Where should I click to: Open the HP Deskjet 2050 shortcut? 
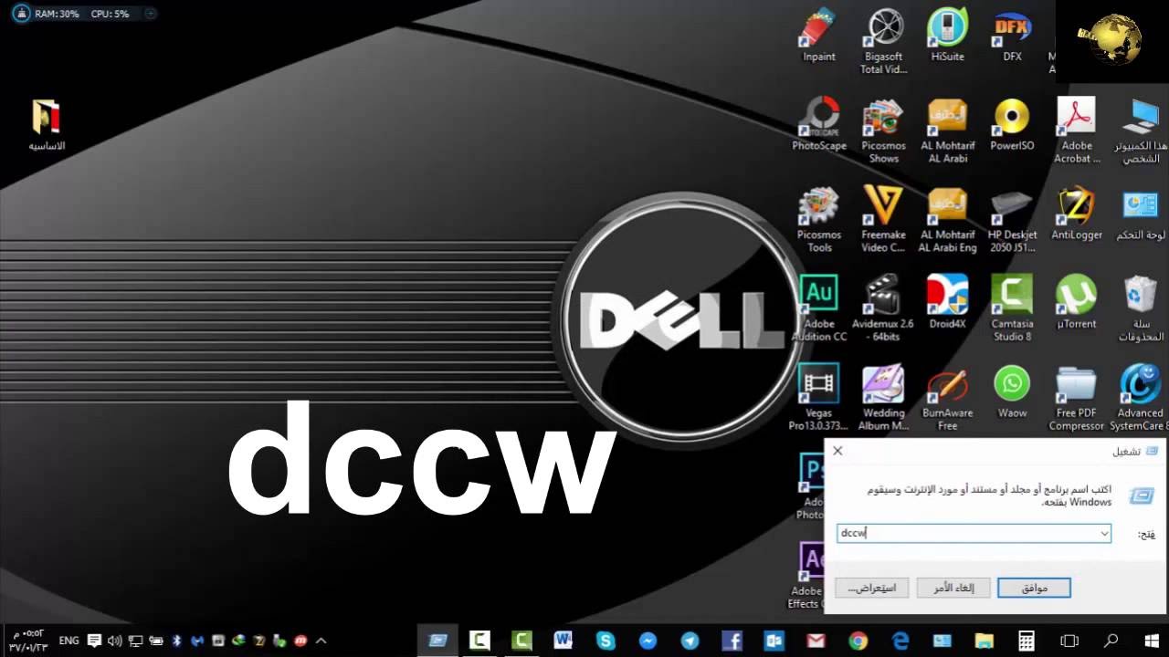(1012, 220)
